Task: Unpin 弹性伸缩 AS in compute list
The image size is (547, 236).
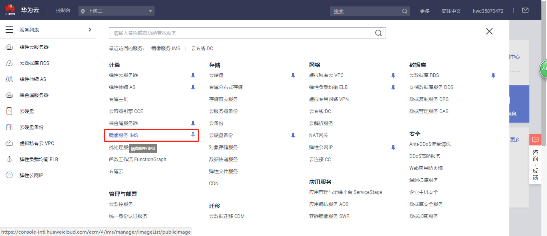Action: click(193, 87)
